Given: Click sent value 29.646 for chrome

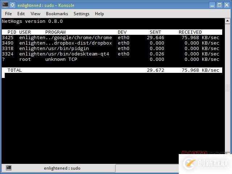Looking at the screenshot, I should (156, 38).
